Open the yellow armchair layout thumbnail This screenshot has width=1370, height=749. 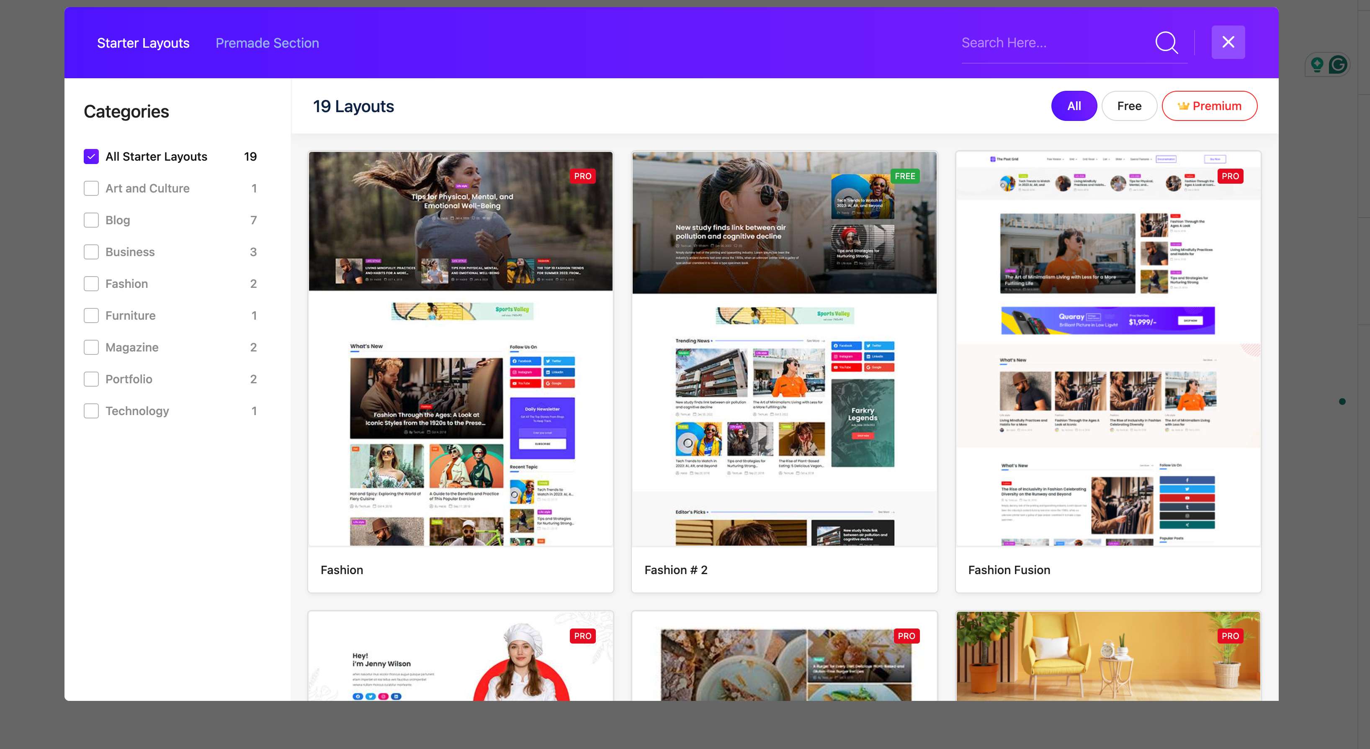1108,657
